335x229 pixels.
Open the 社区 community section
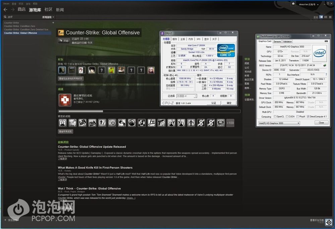click(x=48, y=9)
